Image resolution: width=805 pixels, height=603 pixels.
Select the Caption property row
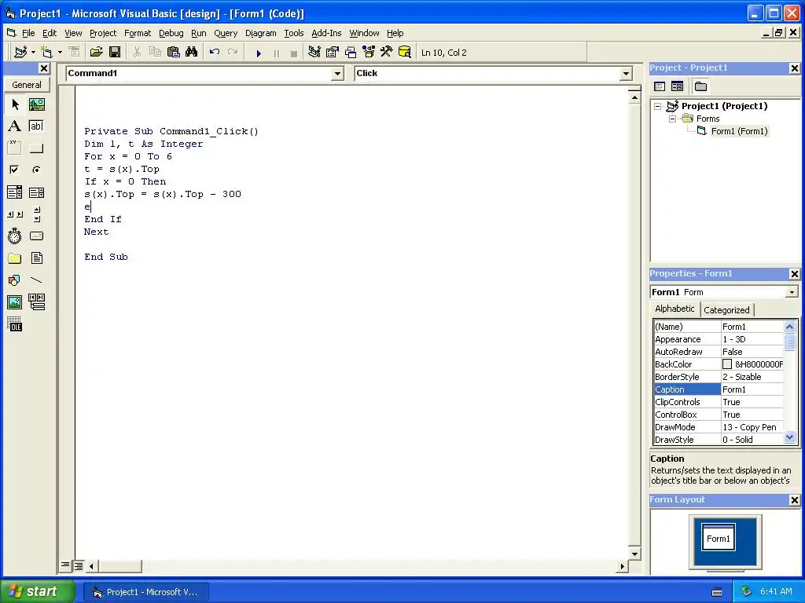(719, 389)
